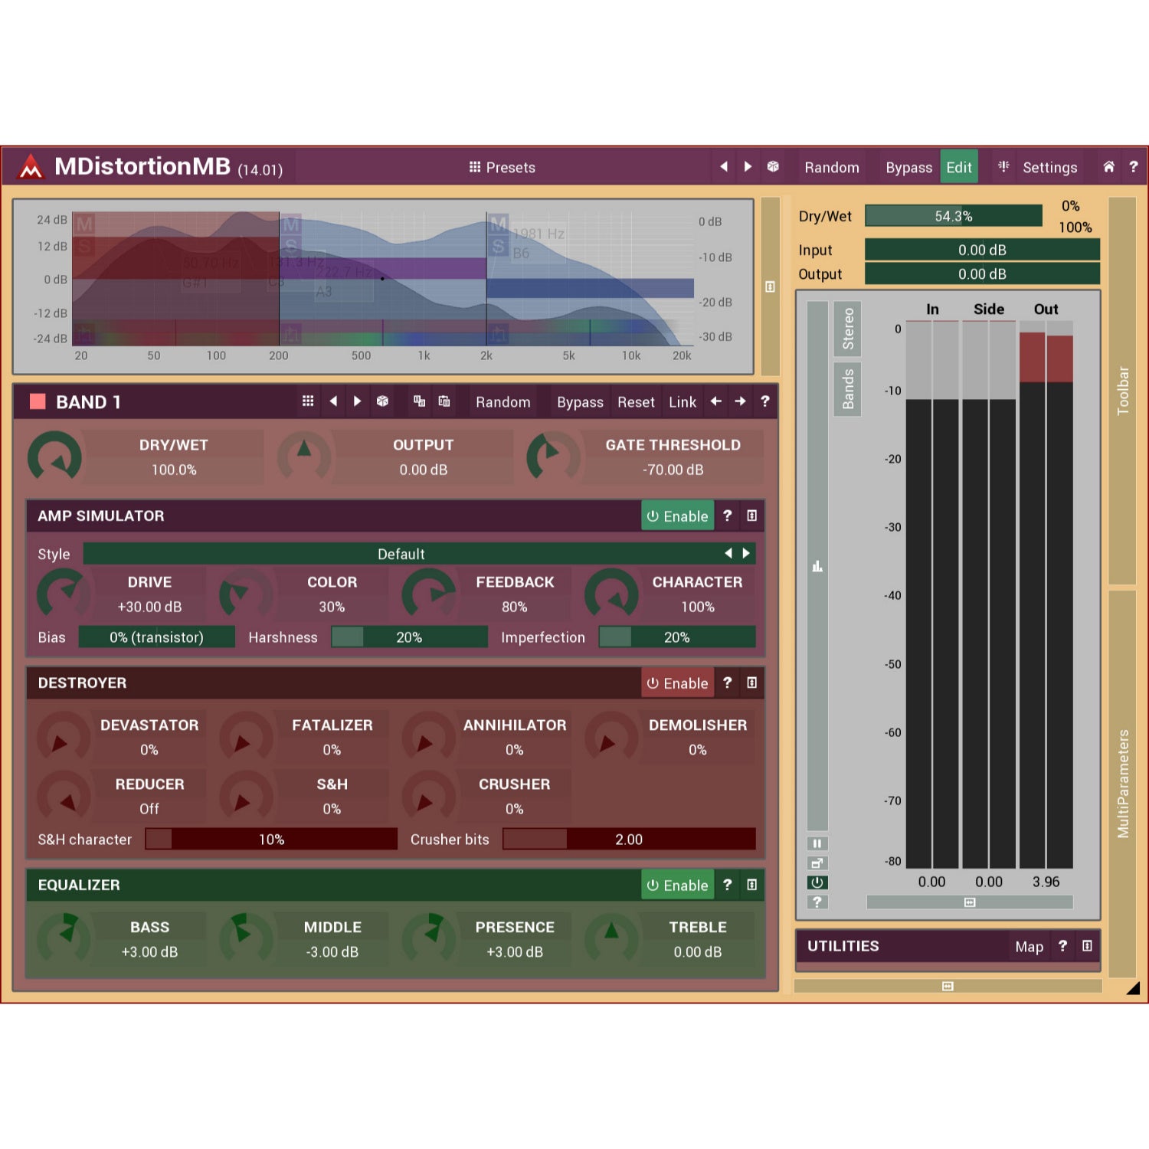Click the Map button in Utilities

(x=1029, y=947)
